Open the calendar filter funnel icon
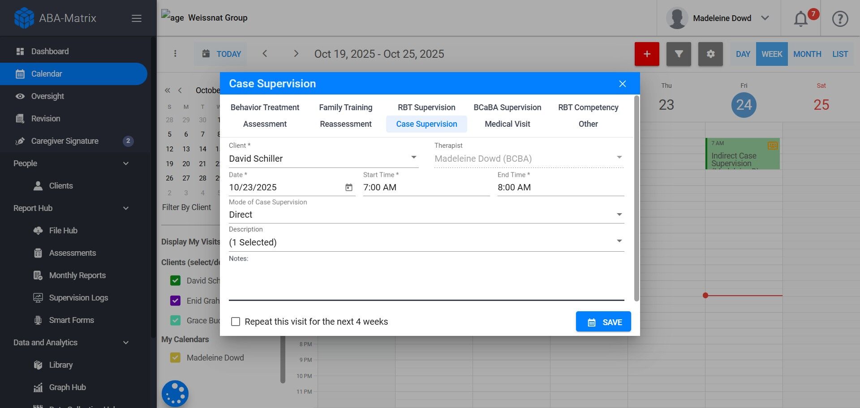Viewport: 860px width, 408px height. (679, 54)
